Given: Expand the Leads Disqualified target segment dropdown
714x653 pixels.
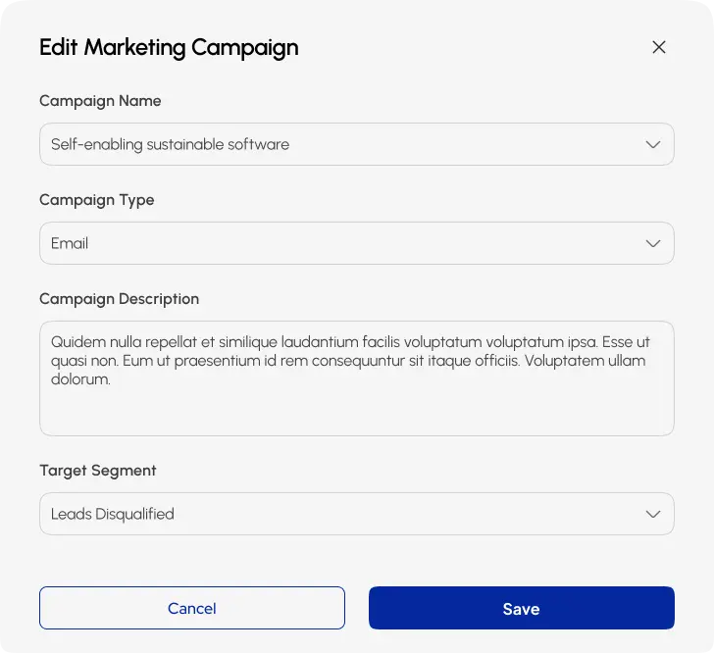Looking at the screenshot, I should pos(357,514).
